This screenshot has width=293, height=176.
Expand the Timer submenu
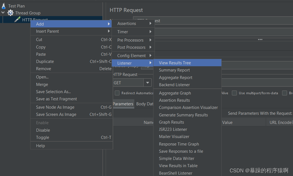pos(133,32)
